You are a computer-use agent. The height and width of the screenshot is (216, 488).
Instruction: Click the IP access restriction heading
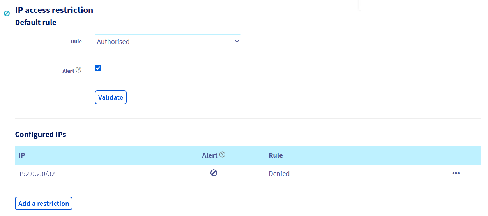54,10
